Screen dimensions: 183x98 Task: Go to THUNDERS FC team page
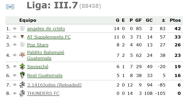43,93
